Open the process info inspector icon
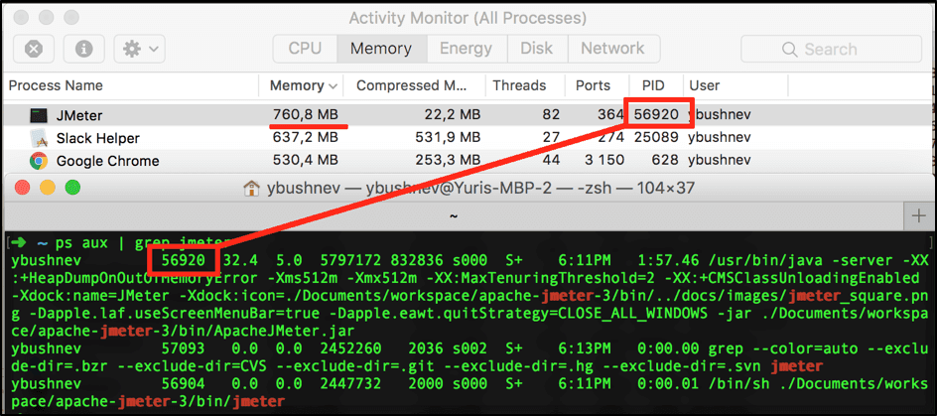The width and height of the screenshot is (937, 416). pos(84,49)
